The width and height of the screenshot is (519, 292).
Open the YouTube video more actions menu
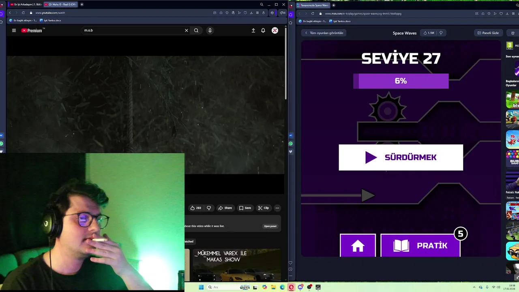point(277,208)
